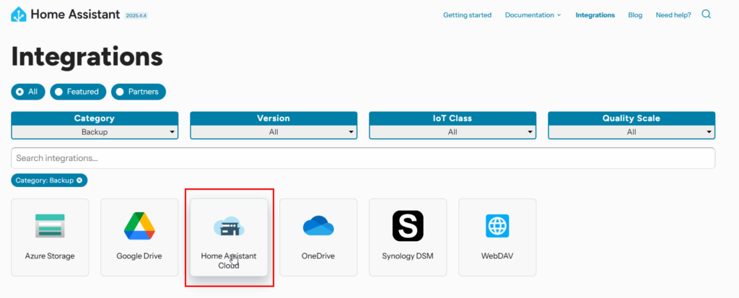Select the All radio filter
Viewport: 739px width, 298px height.
(x=28, y=92)
